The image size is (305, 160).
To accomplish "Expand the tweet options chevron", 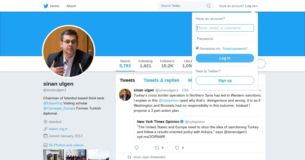I will pos(260,90).
